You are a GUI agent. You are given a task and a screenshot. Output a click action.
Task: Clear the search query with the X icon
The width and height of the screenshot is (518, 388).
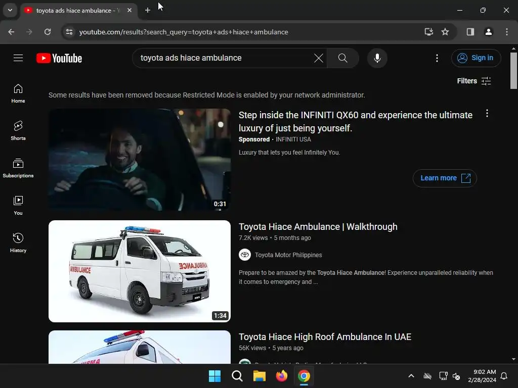319,58
